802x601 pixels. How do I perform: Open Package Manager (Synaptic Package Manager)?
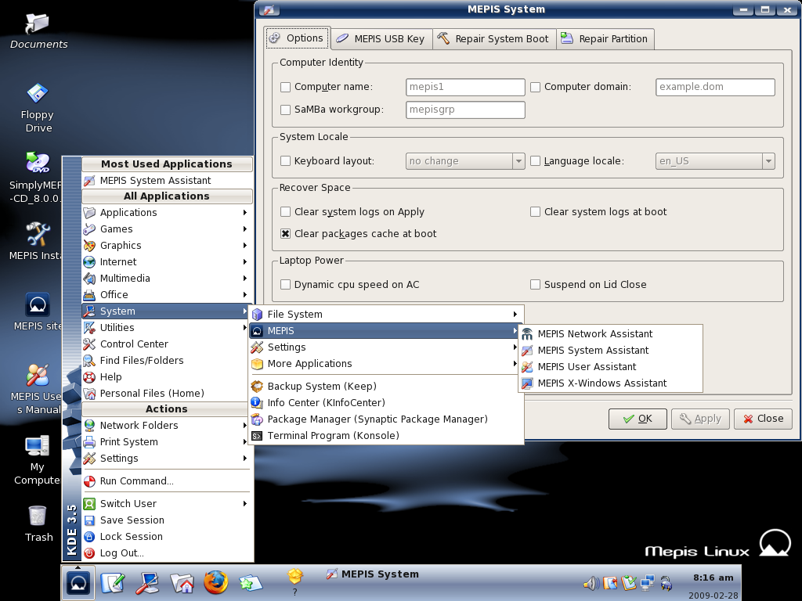[x=385, y=419]
